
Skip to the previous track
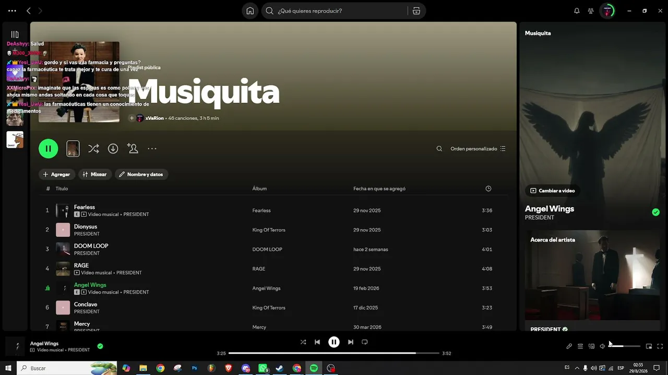pos(317,342)
